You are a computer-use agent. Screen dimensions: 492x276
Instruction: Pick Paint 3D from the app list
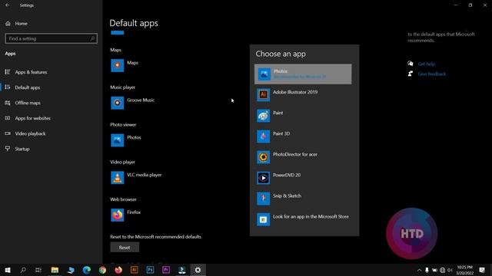coord(303,136)
